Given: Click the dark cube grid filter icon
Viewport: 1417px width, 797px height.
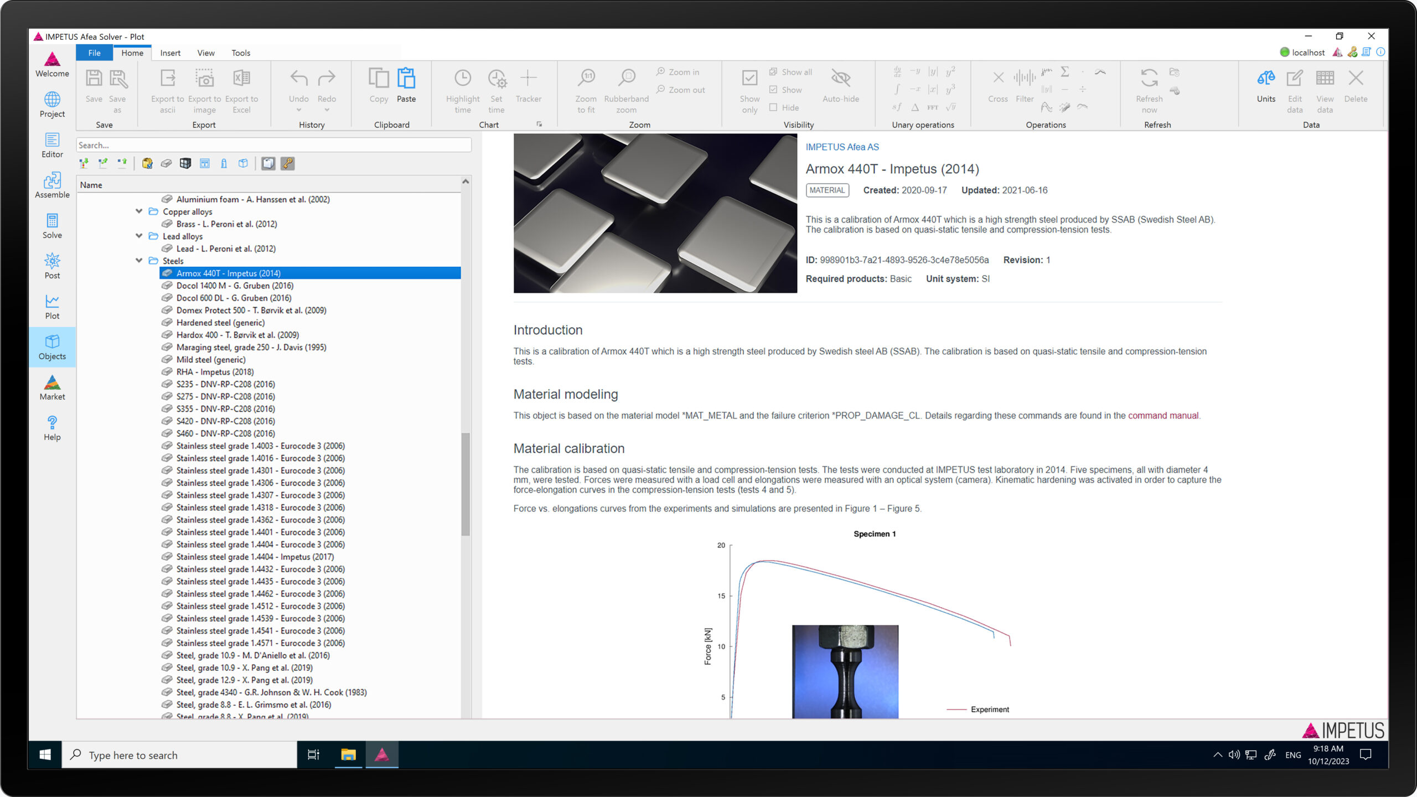Looking at the screenshot, I should tap(185, 163).
